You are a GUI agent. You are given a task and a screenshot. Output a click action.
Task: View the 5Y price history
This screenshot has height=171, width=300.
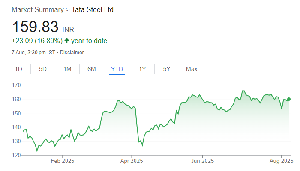(167, 69)
